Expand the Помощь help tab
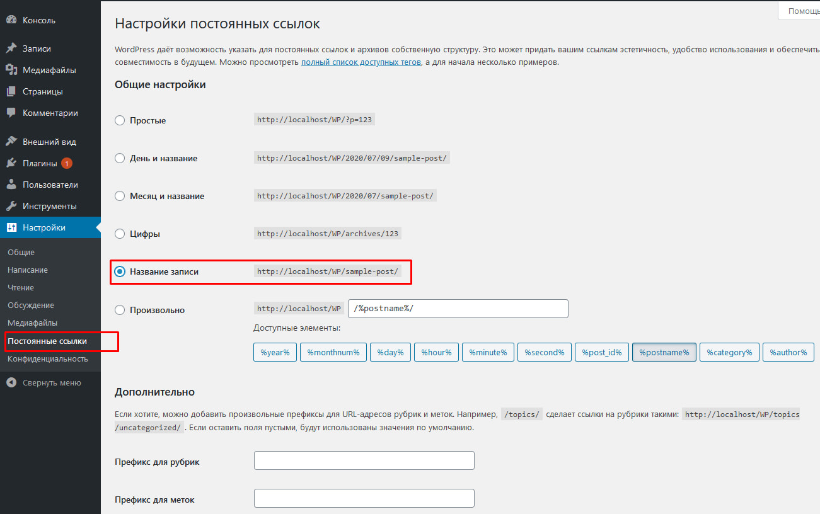This screenshot has width=820, height=514. pos(799,11)
